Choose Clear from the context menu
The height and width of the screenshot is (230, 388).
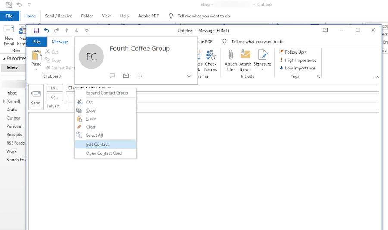coord(106,127)
